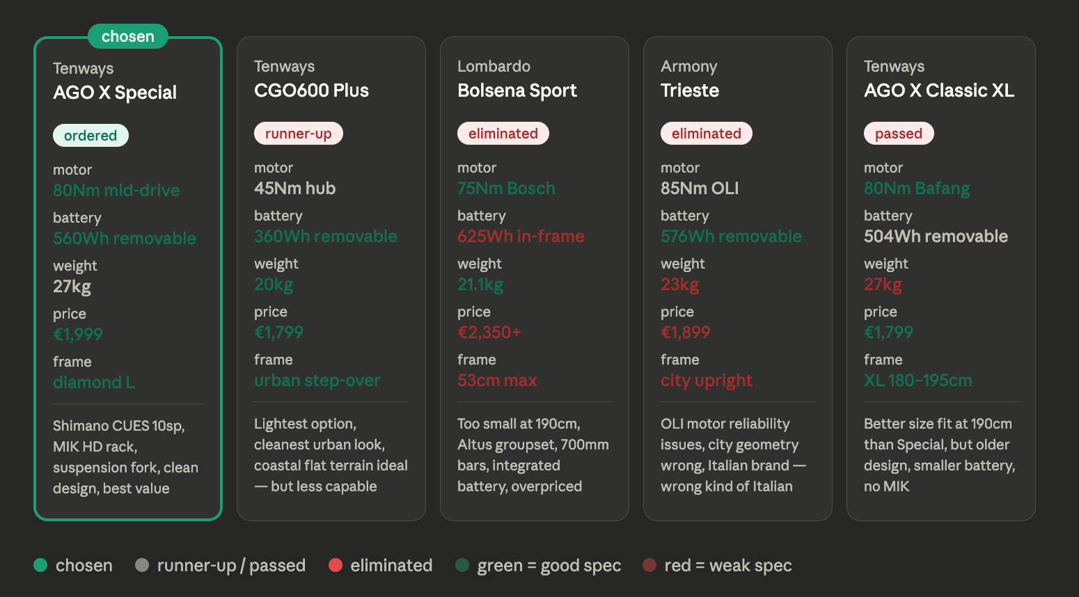Click the dark green good spec legend dot

click(x=462, y=565)
